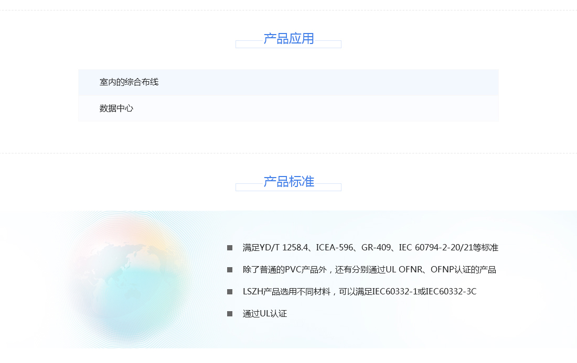Click the square bullet beside the PVC产品 line
This screenshot has height=363, width=577.
[230, 270]
